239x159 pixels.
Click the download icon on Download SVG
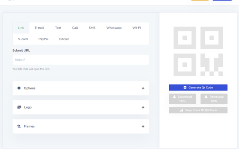pyautogui.click(x=206, y=97)
